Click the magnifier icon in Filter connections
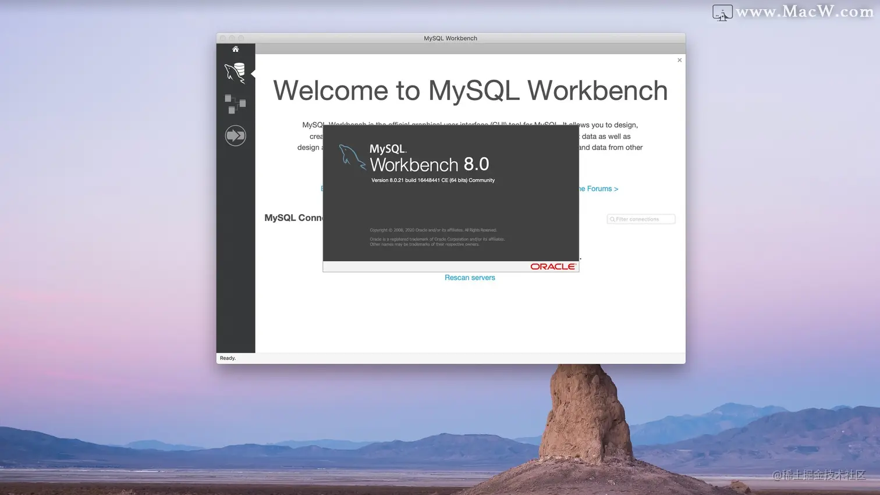The image size is (880, 495). [x=612, y=219]
